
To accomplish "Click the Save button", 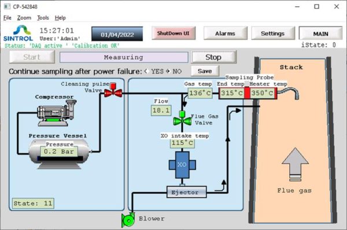I will pos(205,71).
